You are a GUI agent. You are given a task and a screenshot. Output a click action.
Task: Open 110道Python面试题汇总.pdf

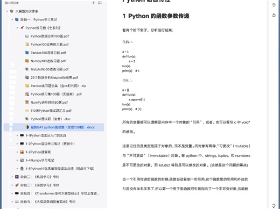(51, 111)
